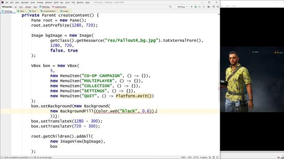This screenshot has height=159, width=284.
Task: Click the Color.web("black", 0.6) expression
Action: pos(124,111)
